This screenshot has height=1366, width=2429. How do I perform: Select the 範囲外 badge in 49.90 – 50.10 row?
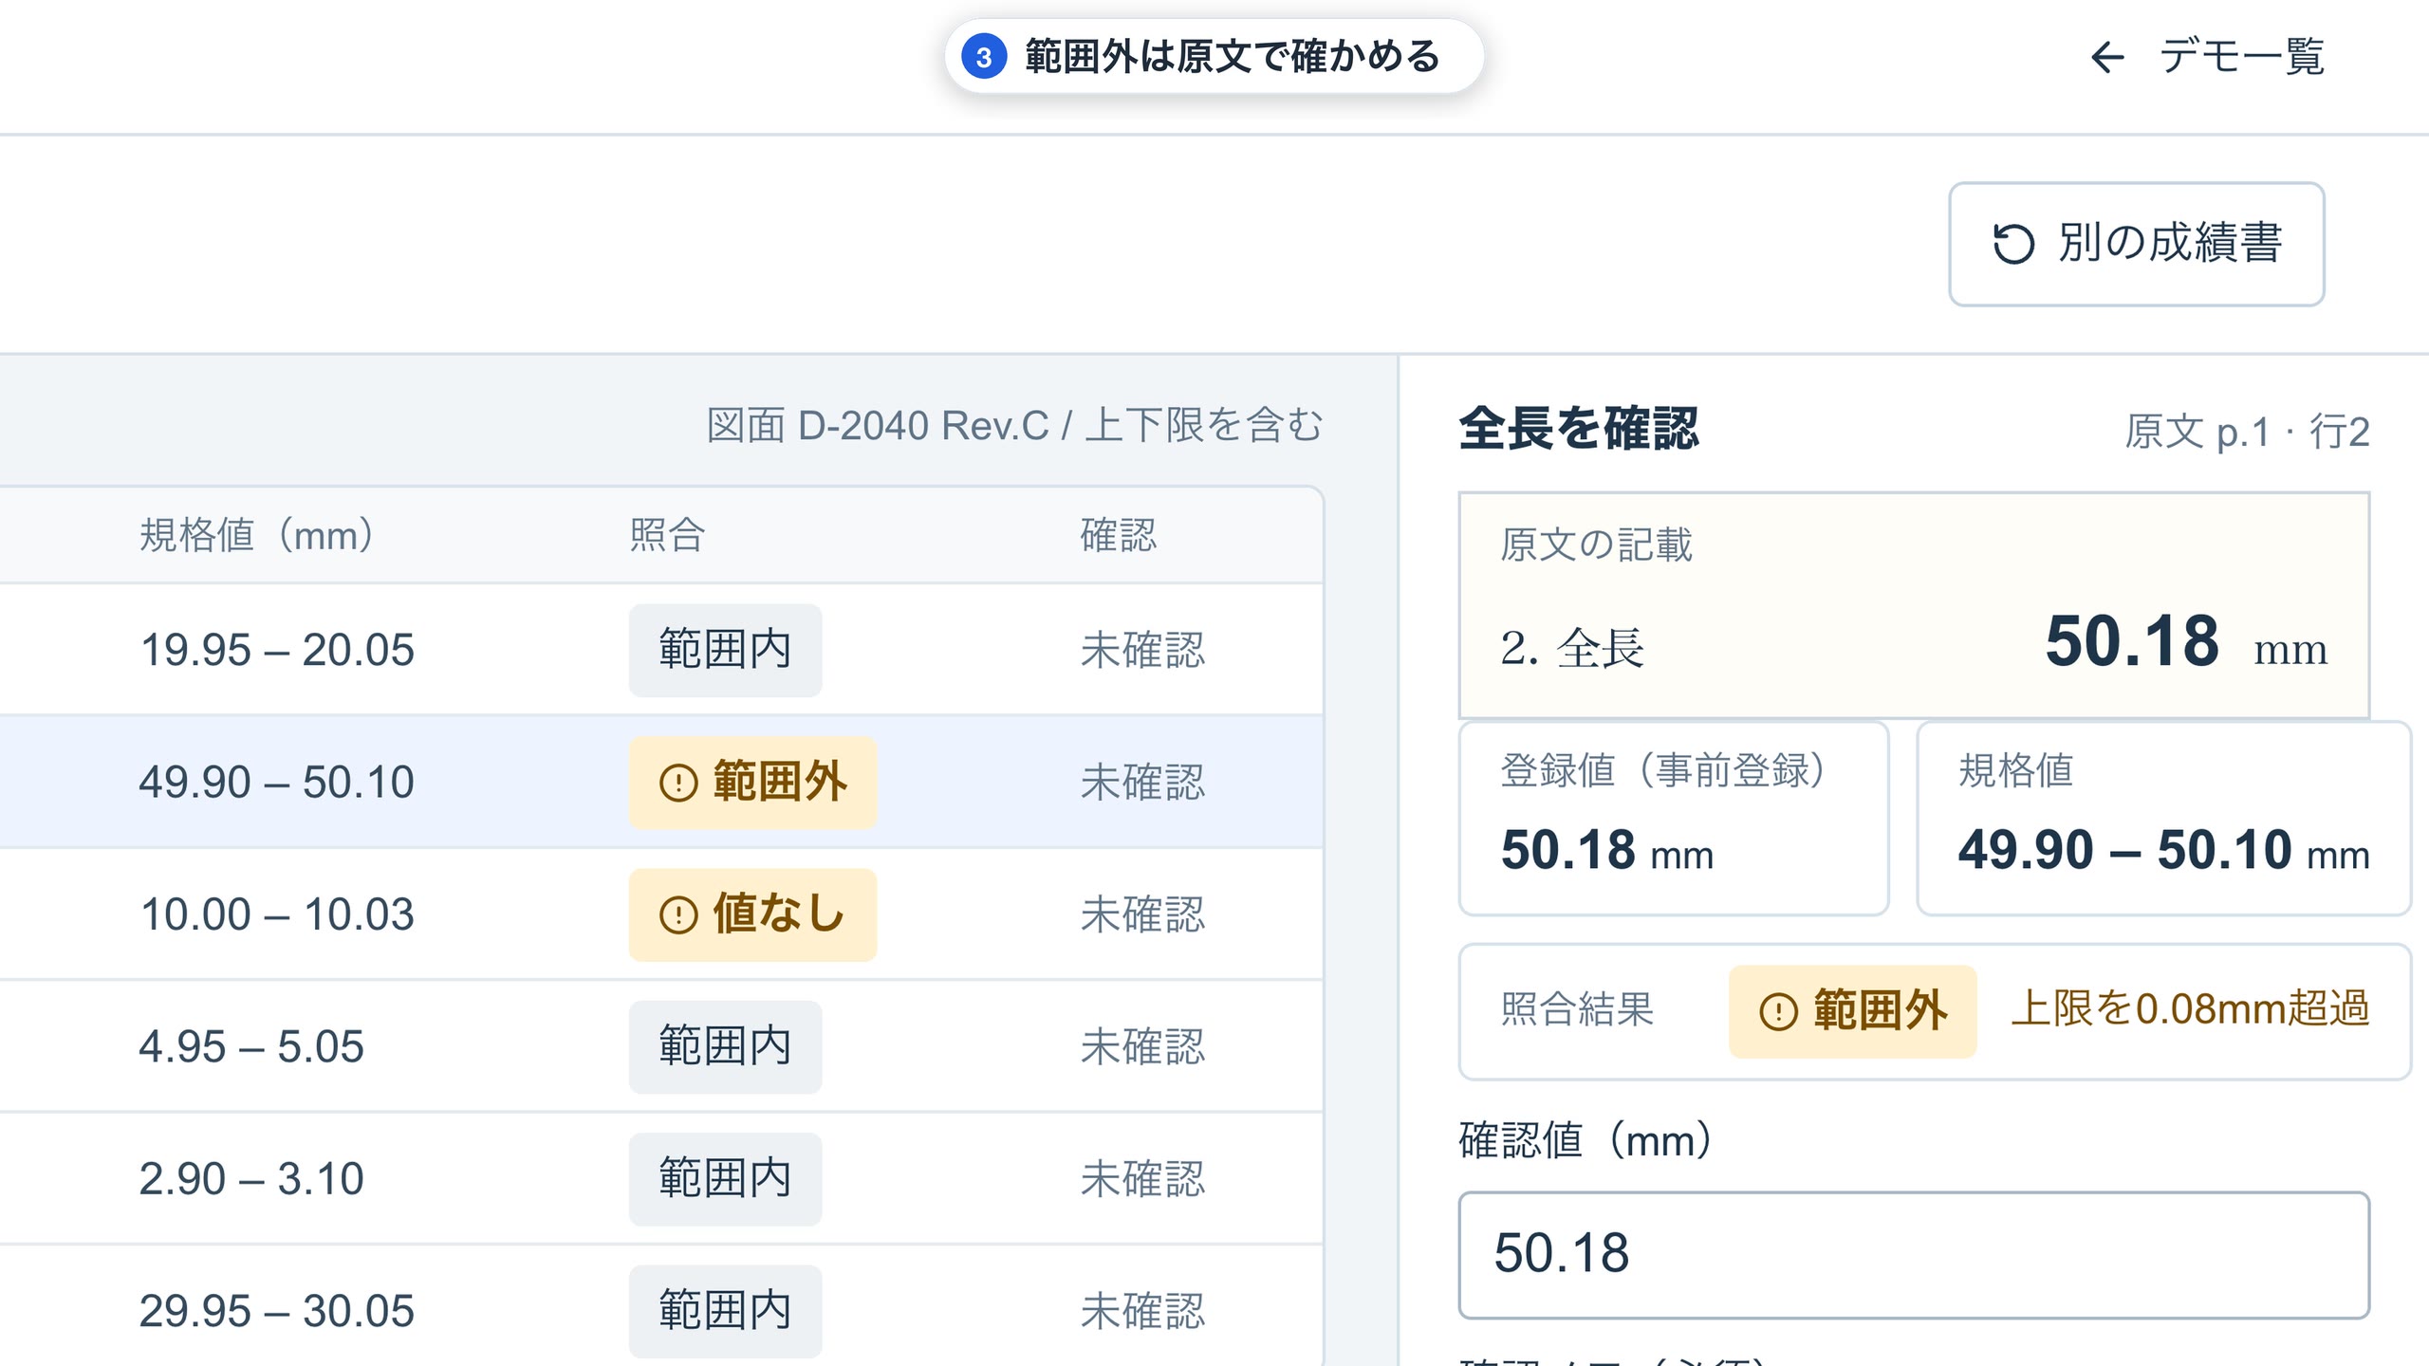pos(752,783)
